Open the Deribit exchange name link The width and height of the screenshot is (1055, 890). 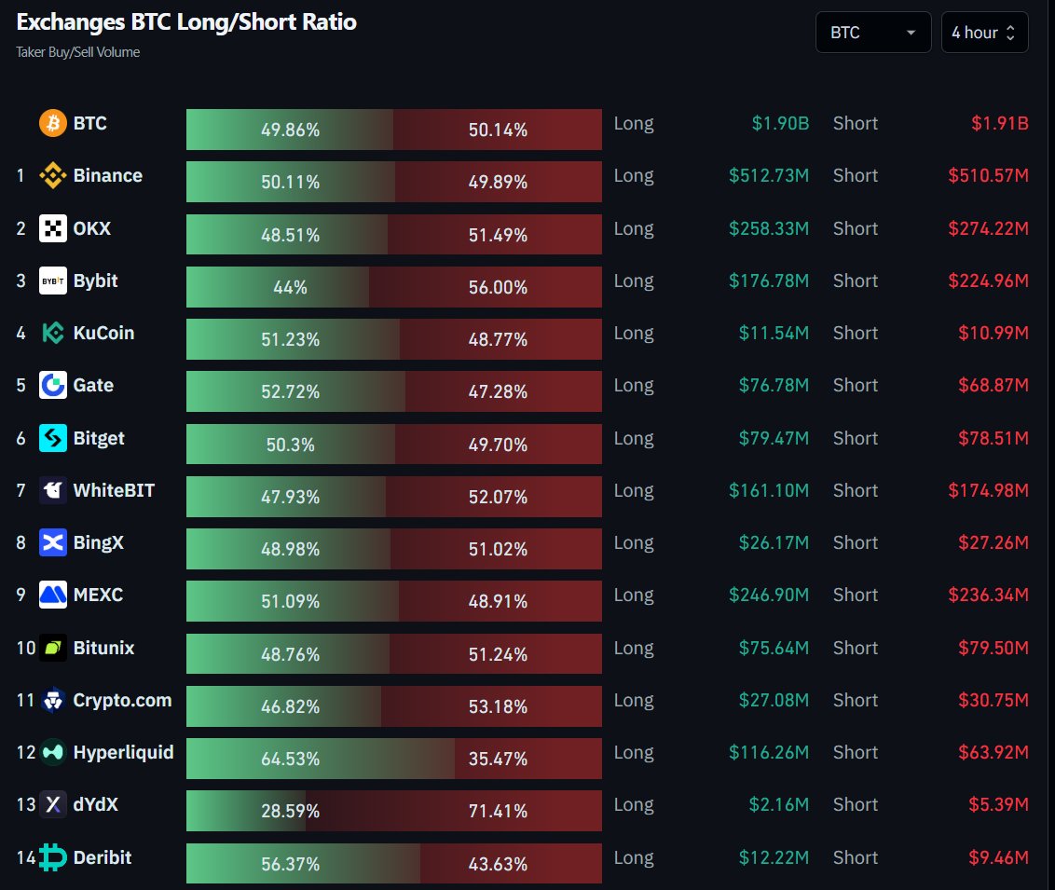[x=103, y=857]
